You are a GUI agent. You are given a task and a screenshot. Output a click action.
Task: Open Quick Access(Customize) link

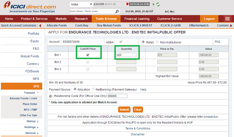[x=19, y=25]
